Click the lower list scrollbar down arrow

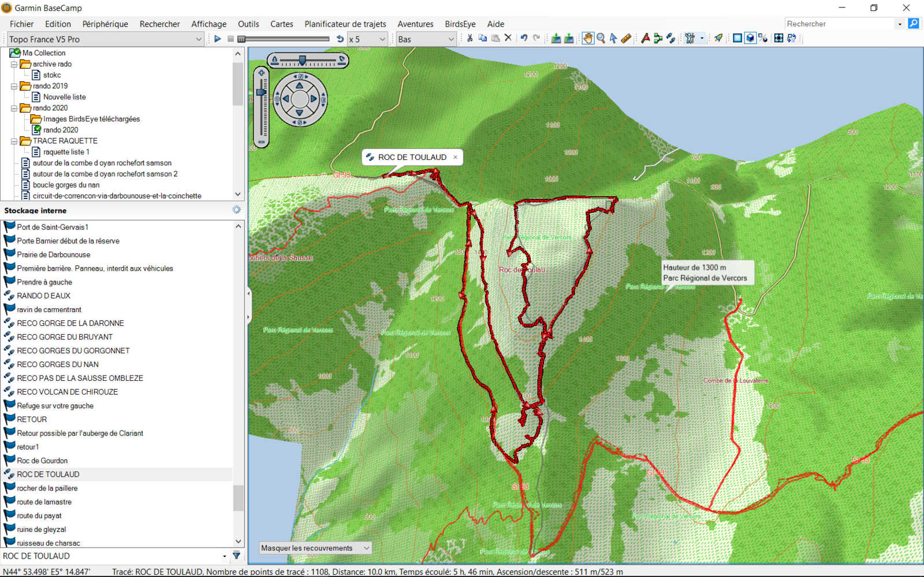point(239,541)
